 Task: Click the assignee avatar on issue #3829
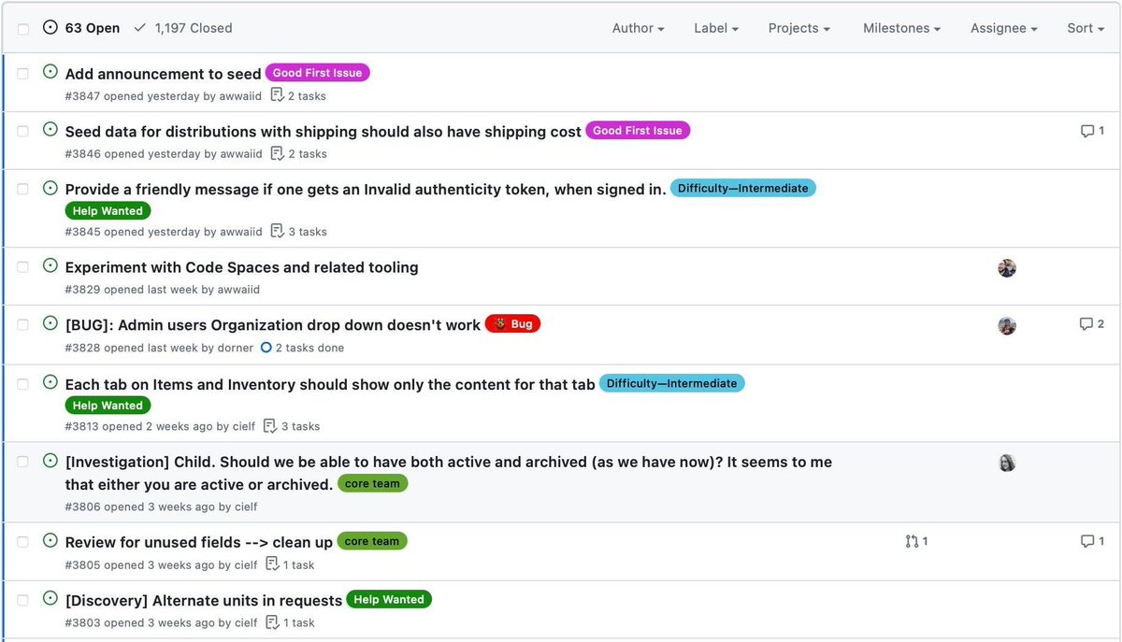click(x=1006, y=267)
